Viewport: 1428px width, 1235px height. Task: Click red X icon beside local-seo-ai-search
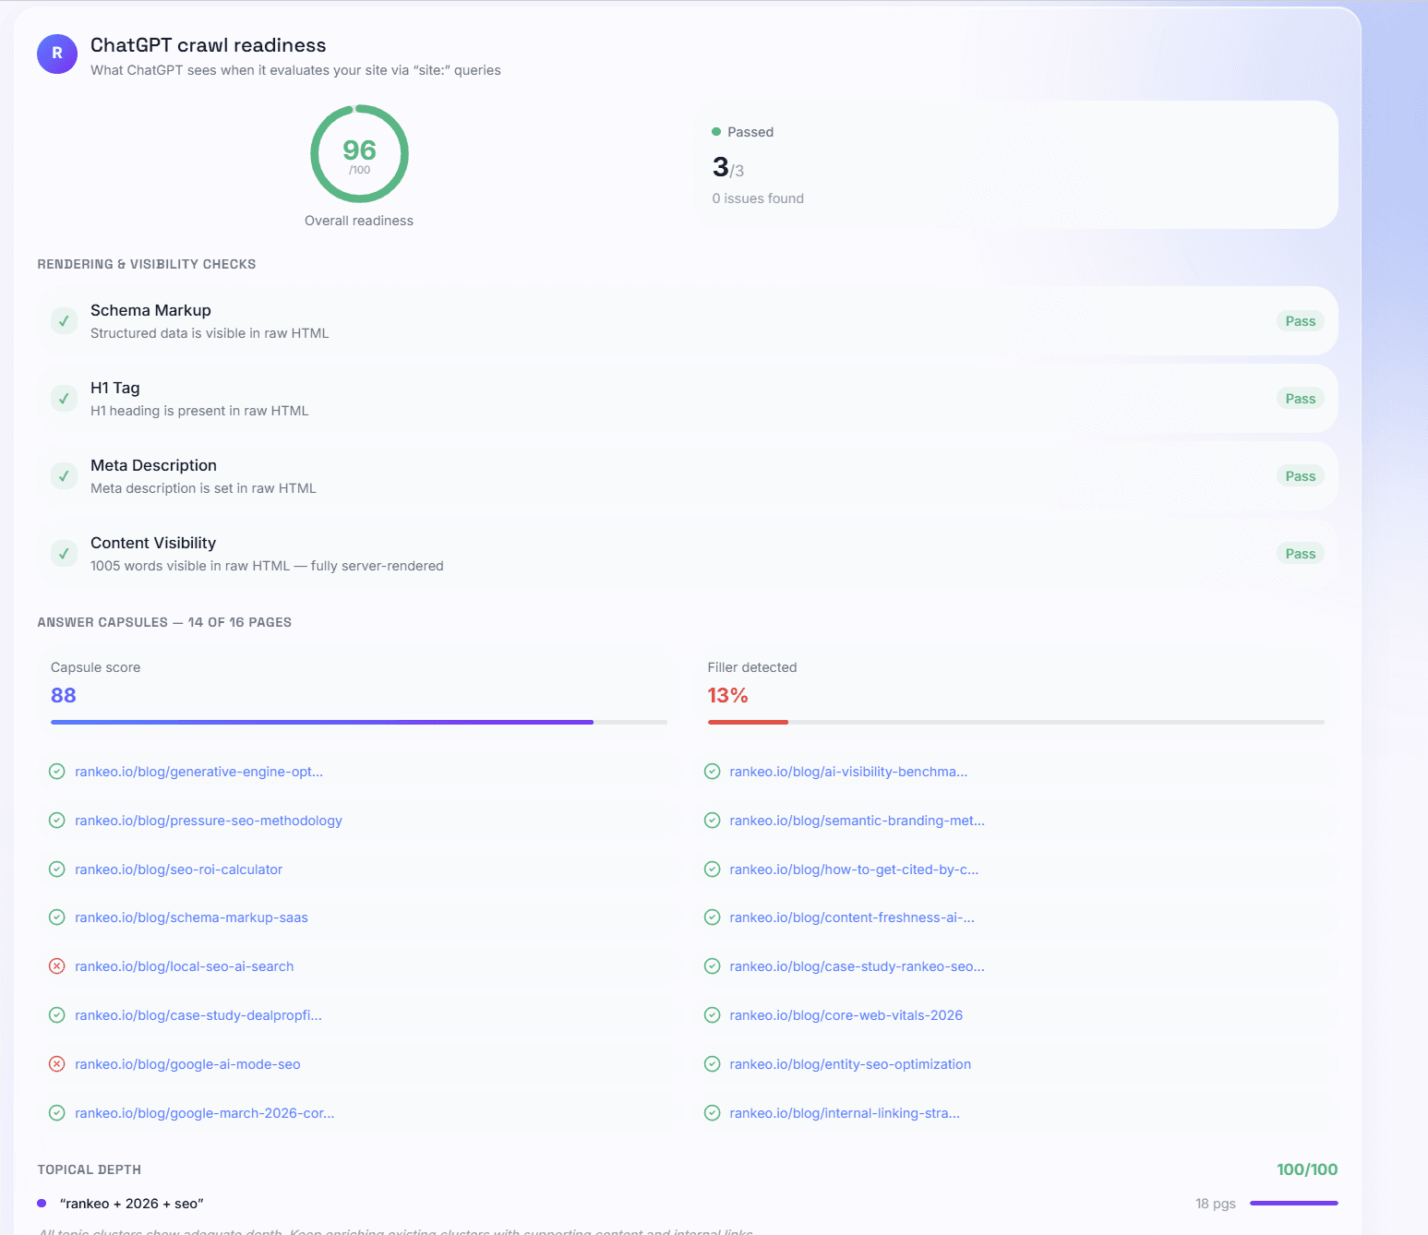tap(56, 966)
